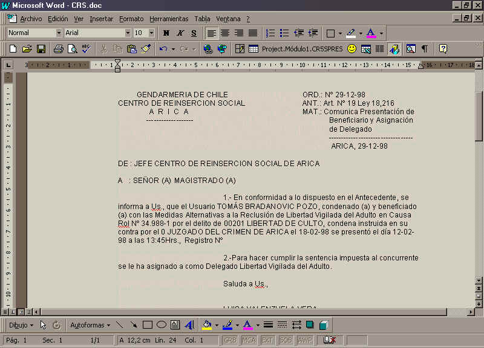Toggle Bold formatting

[x=166, y=33]
